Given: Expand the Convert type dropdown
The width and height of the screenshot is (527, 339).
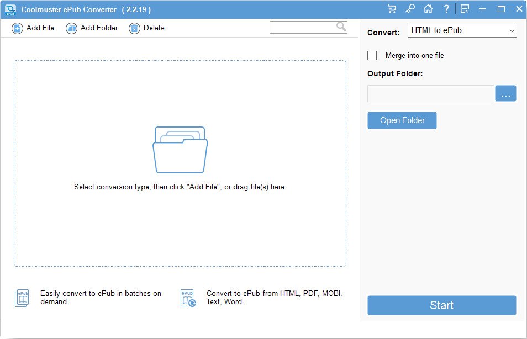Looking at the screenshot, I should pyautogui.click(x=462, y=31).
